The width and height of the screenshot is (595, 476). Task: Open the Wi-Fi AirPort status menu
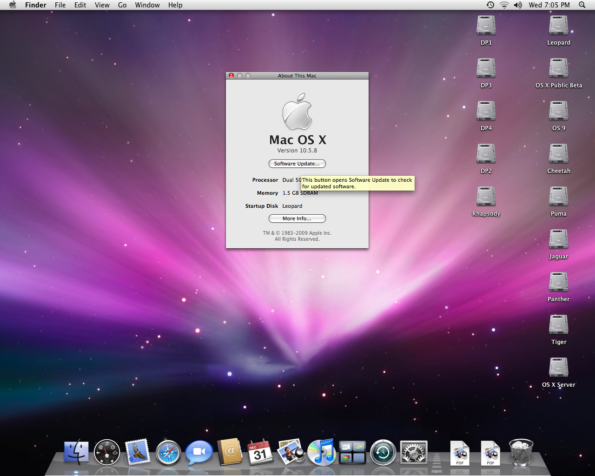pyautogui.click(x=504, y=5)
